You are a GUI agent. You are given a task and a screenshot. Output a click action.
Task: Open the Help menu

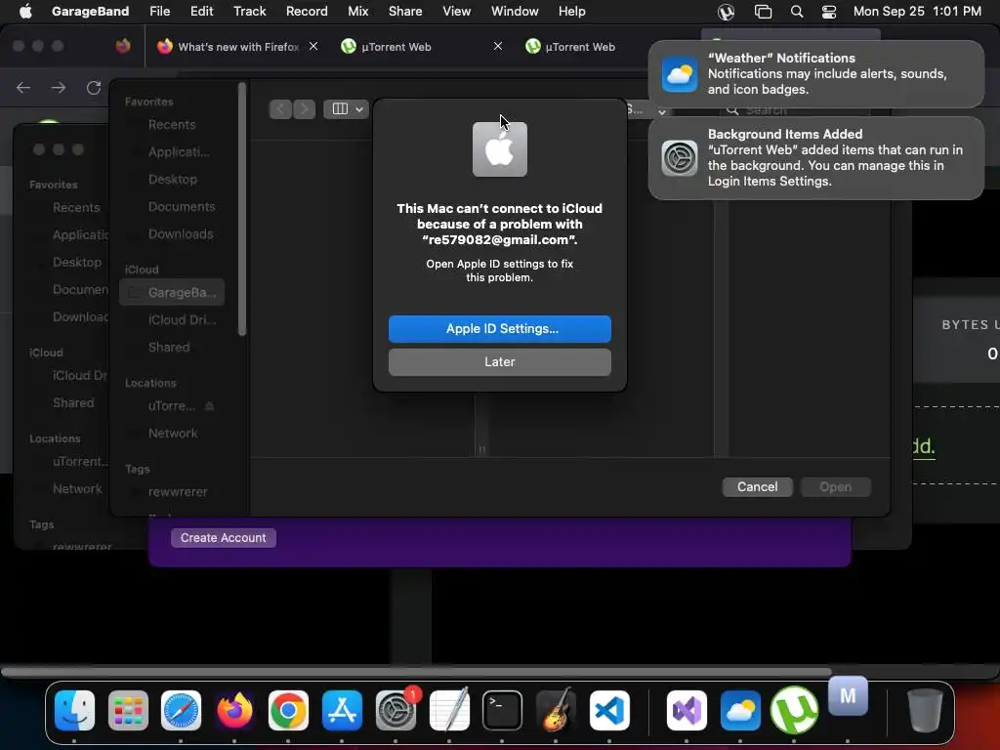pyautogui.click(x=571, y=11)
